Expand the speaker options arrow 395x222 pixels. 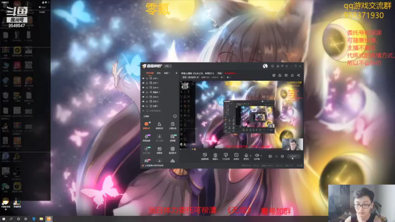261,156
